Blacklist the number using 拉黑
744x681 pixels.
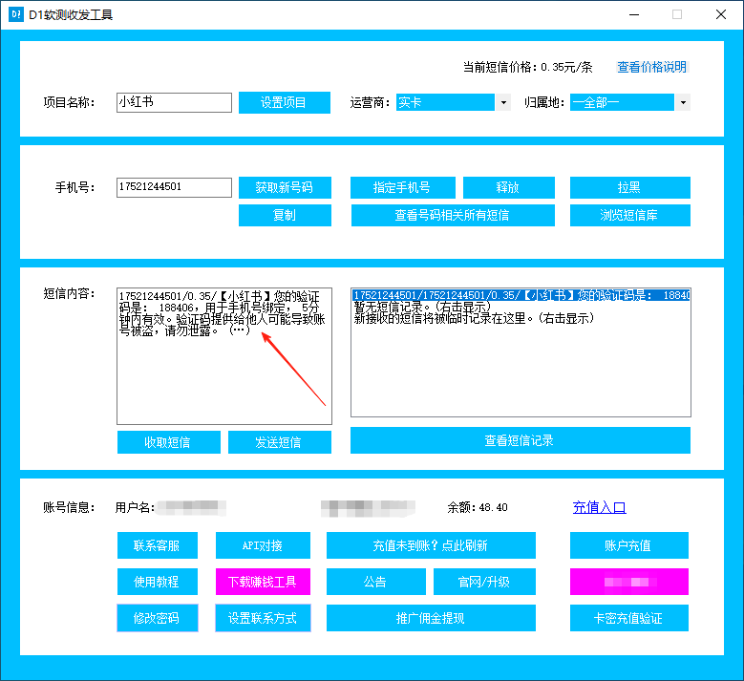click(628, 187)
